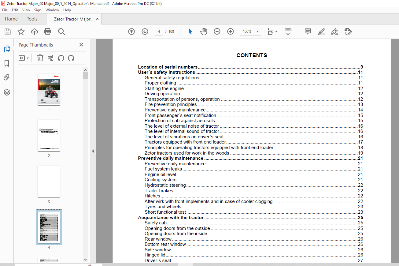Image resolution: width=399 pixels, height=266 pixels.
Task: Select the Highlight text tool
Action: 321,32
